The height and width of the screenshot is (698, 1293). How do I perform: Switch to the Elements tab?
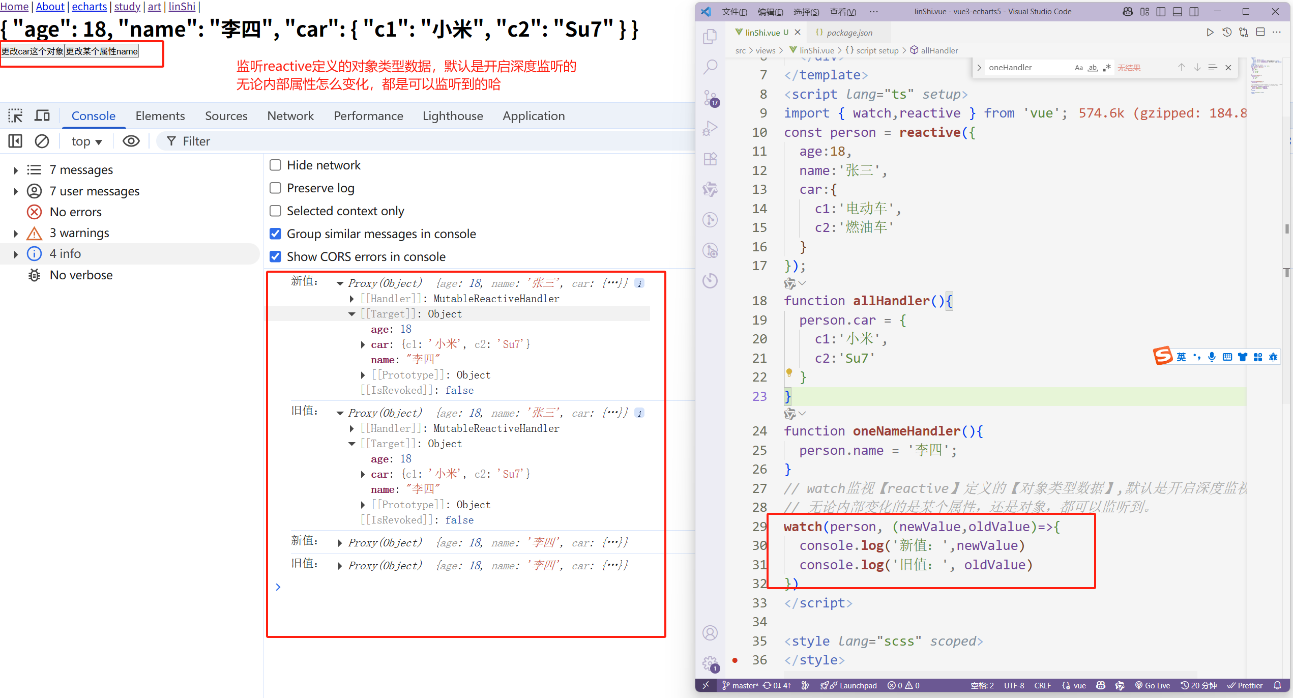coord(160,116)
